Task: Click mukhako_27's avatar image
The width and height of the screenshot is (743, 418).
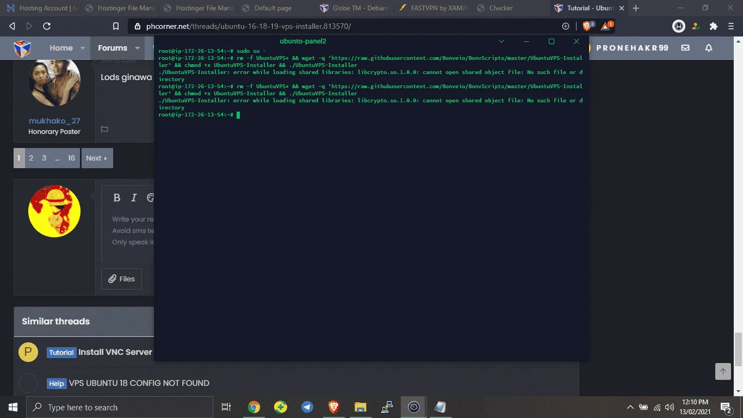Action: click(54, 81)
